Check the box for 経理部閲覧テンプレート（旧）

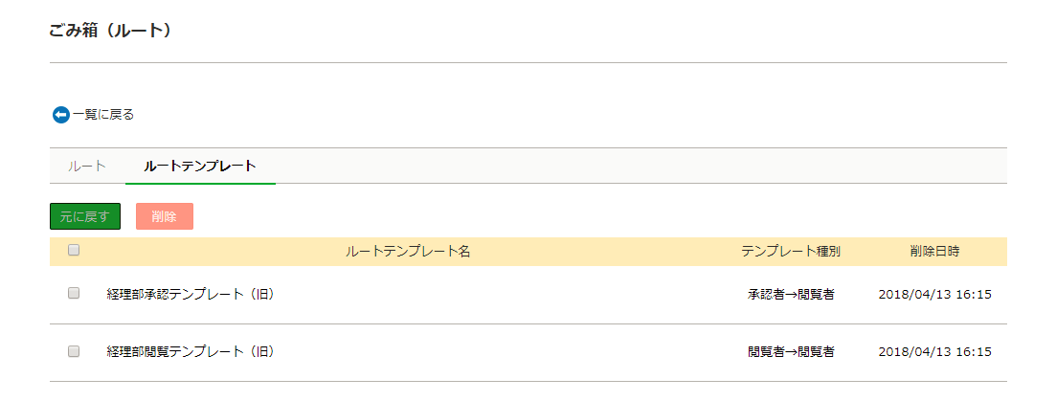tap(74, 351)
